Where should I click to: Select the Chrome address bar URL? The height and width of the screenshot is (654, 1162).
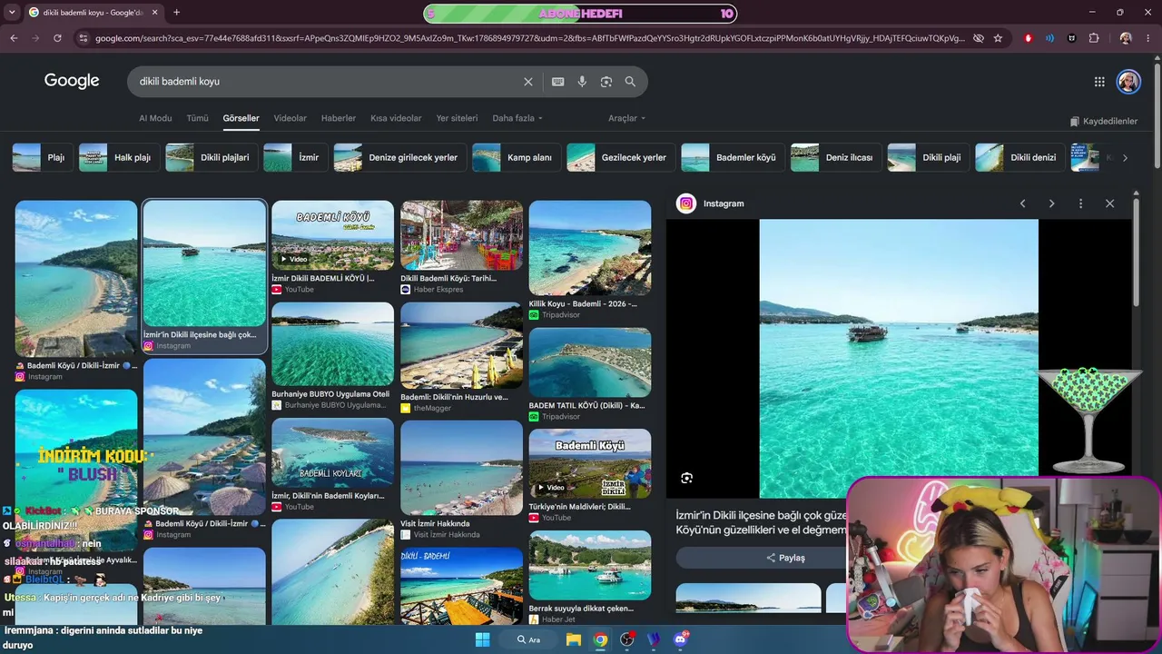pos(530,38)
